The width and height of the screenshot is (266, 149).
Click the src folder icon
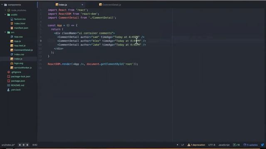point(9,32)
